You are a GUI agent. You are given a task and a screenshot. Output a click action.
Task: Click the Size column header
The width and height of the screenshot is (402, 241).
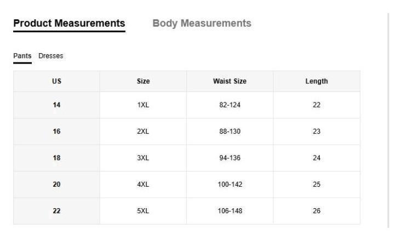click(143, 81)
